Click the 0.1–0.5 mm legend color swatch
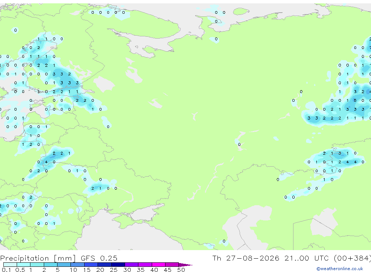The height and width of the screenshot is (272, 371). point(10,265)
